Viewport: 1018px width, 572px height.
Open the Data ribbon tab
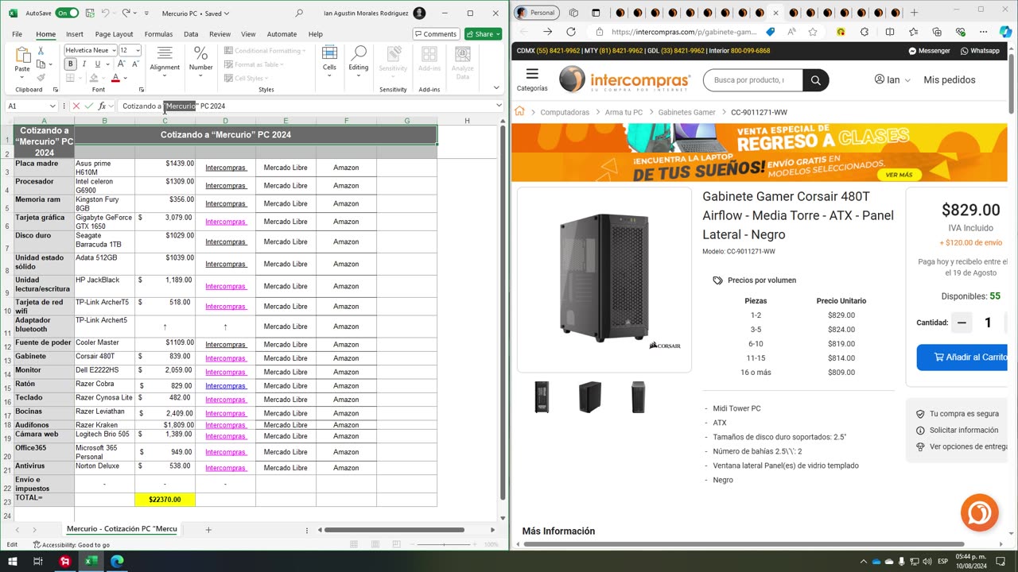click(191, 34)
